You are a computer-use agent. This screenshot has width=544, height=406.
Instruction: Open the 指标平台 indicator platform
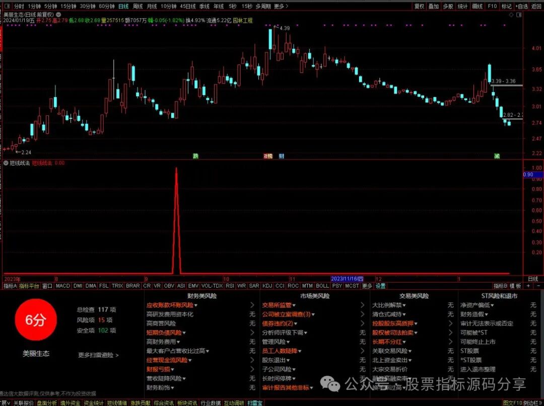(x=29, y=286)
